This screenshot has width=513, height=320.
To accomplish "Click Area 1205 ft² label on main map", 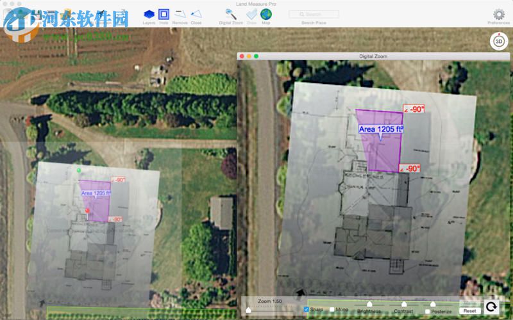I will click(96, 193).
